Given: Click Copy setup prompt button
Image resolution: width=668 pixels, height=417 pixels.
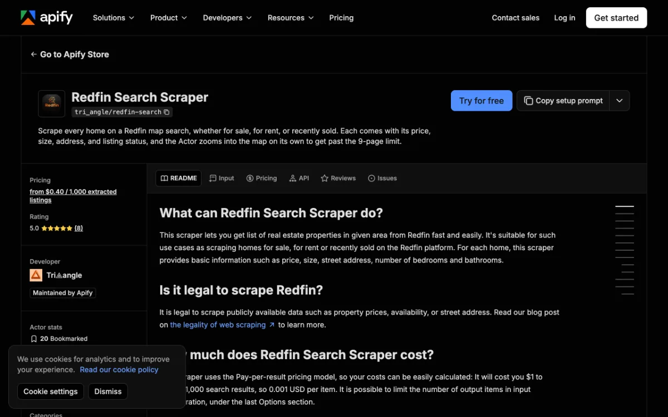Looking at the screenshot, I should (x=563, y=101).
